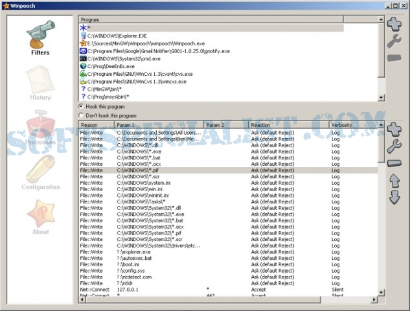Click rules list horizontal scrollbar left arrow
The height and width of the screenshot is (311, 410).
pos(82,300)
